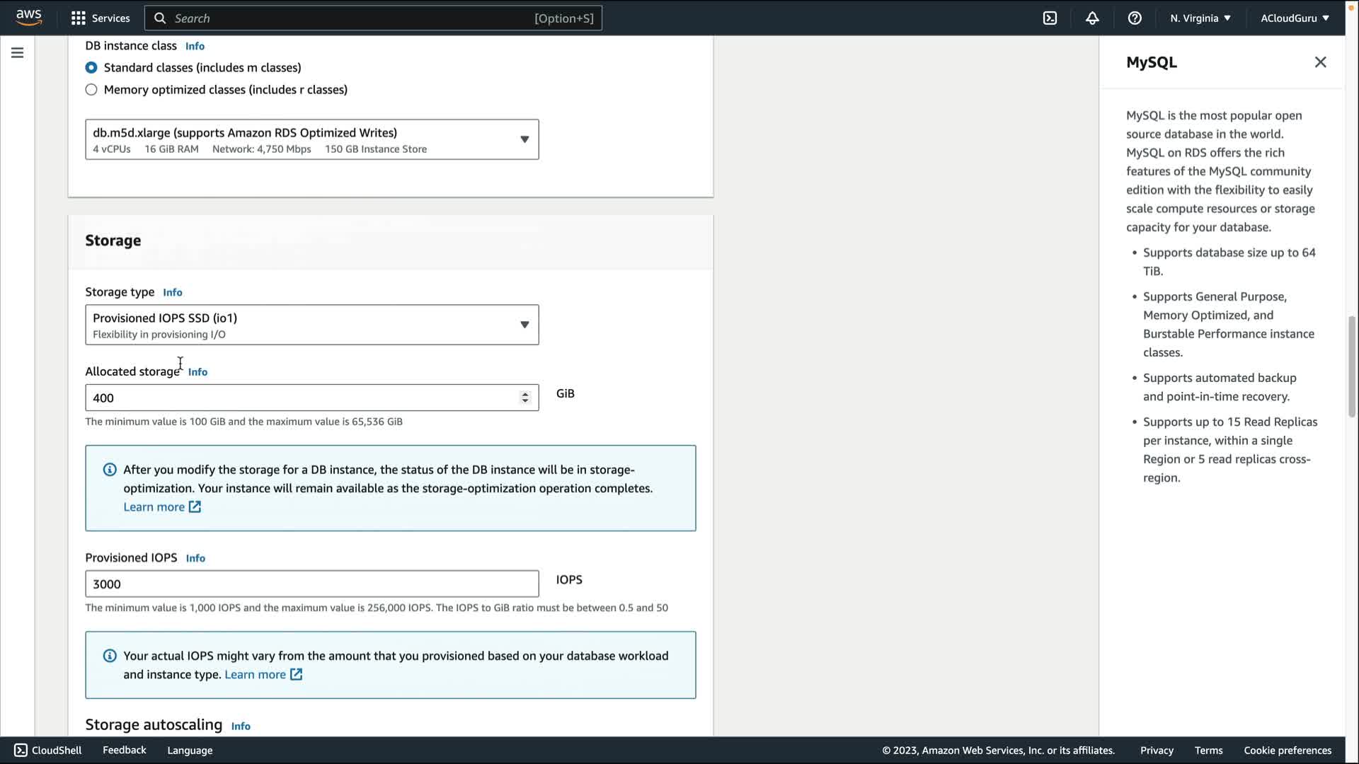Open the Language menu in footer
Image resolution: width=1359 pixels, height=764 pixels.
click(190, 751)
